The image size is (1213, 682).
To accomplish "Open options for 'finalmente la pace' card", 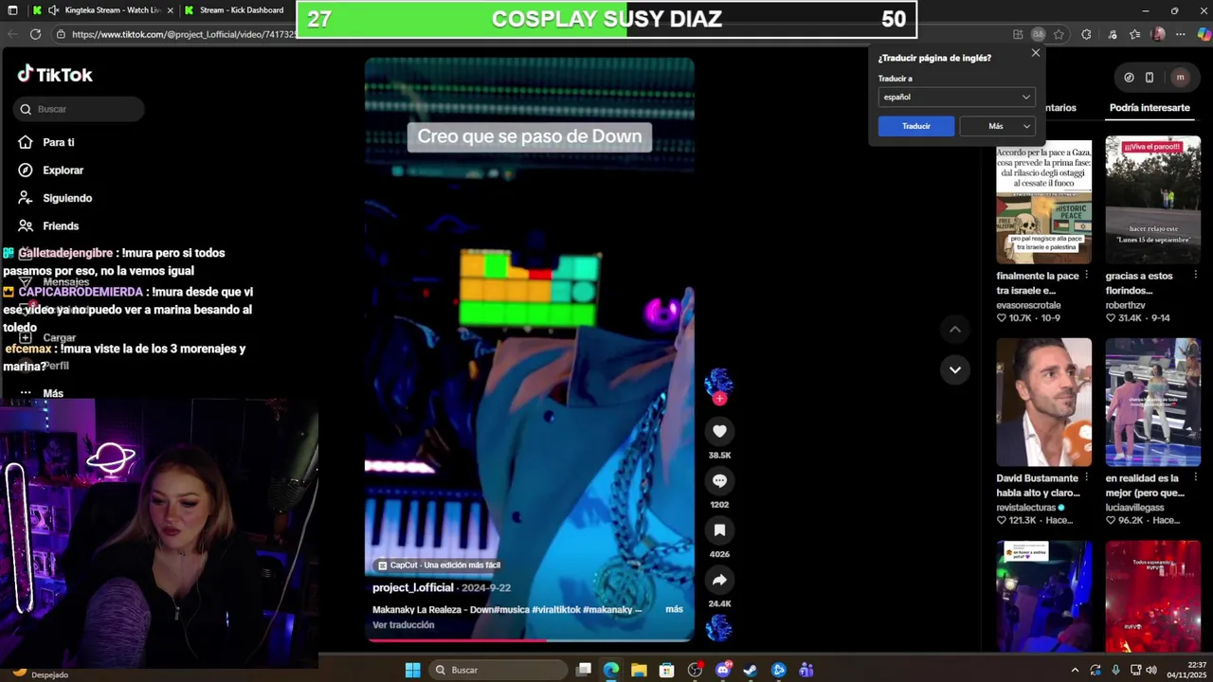I will (x=1086, y=276).
